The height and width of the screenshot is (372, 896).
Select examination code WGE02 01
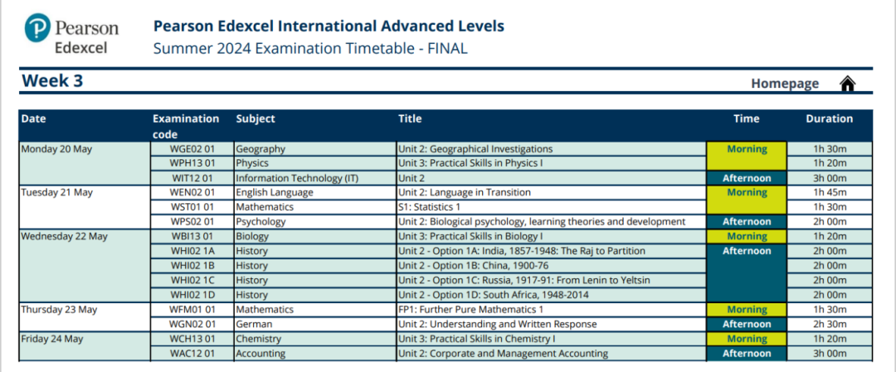[x=192, y=149]
